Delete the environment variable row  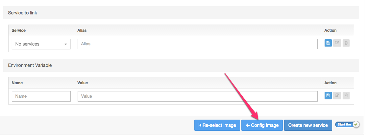(x=346, y=95)
